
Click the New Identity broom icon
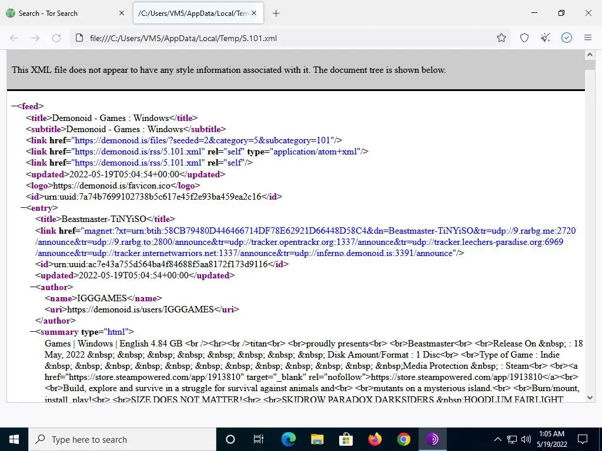[x=545, y=38]
